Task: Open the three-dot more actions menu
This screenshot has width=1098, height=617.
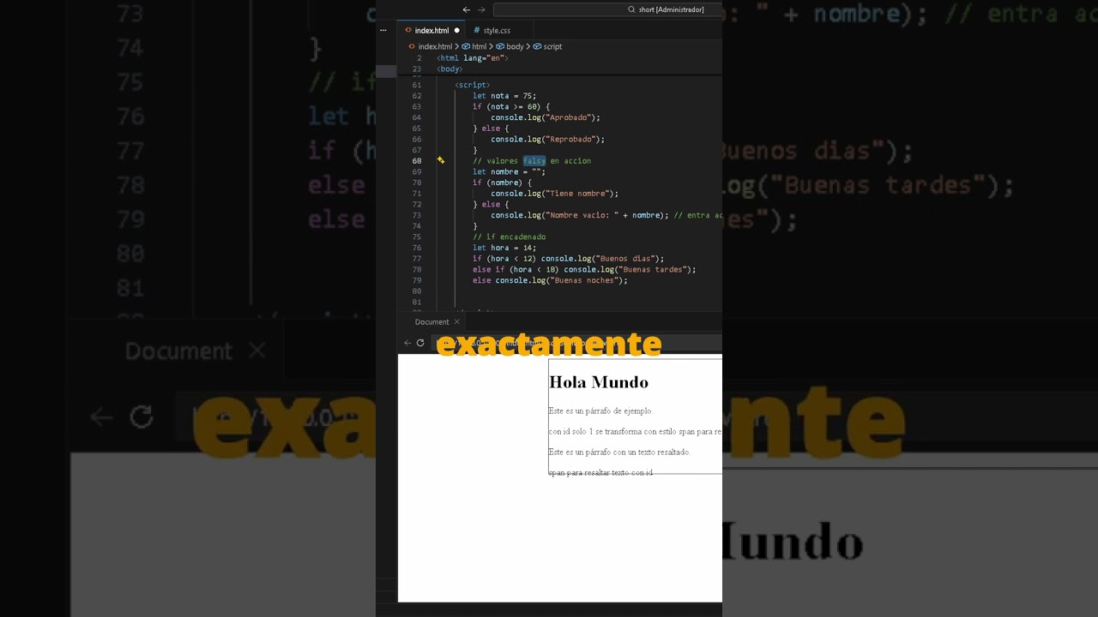Action: 383,30
